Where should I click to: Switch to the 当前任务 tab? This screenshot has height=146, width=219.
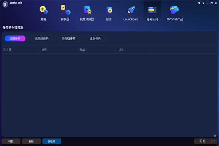tap(15, 38)
